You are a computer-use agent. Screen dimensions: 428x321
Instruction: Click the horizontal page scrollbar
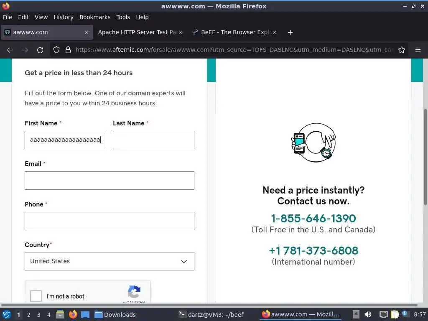click(x=209, y=305)
